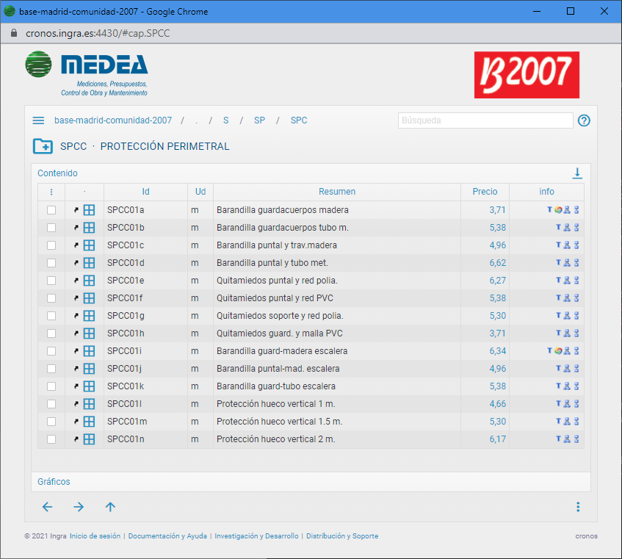
Task: Go forward with the right arrow
Action: coord(79,507)
